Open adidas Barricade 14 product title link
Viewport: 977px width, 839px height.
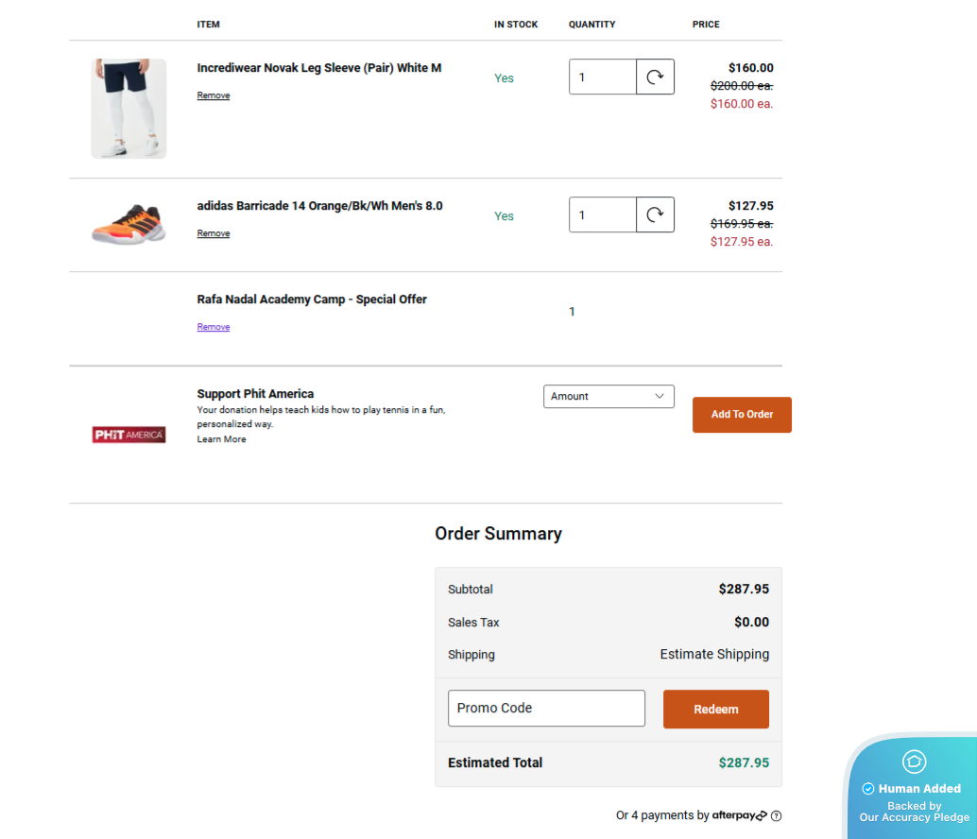(319, 206)
